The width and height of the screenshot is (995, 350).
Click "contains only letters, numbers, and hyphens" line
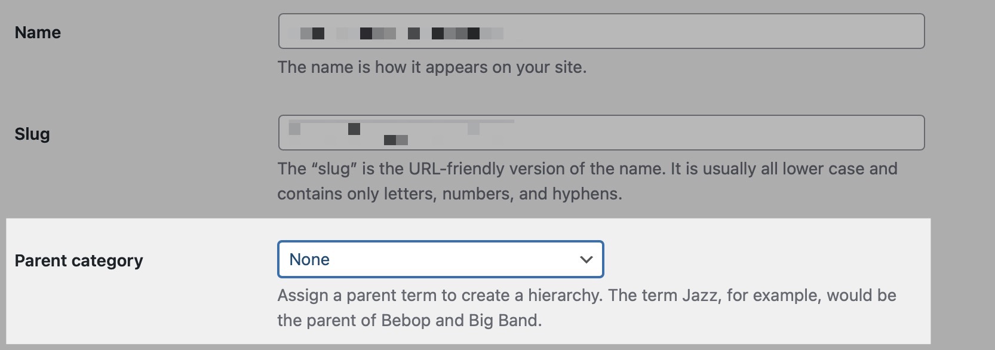[449, 194]
